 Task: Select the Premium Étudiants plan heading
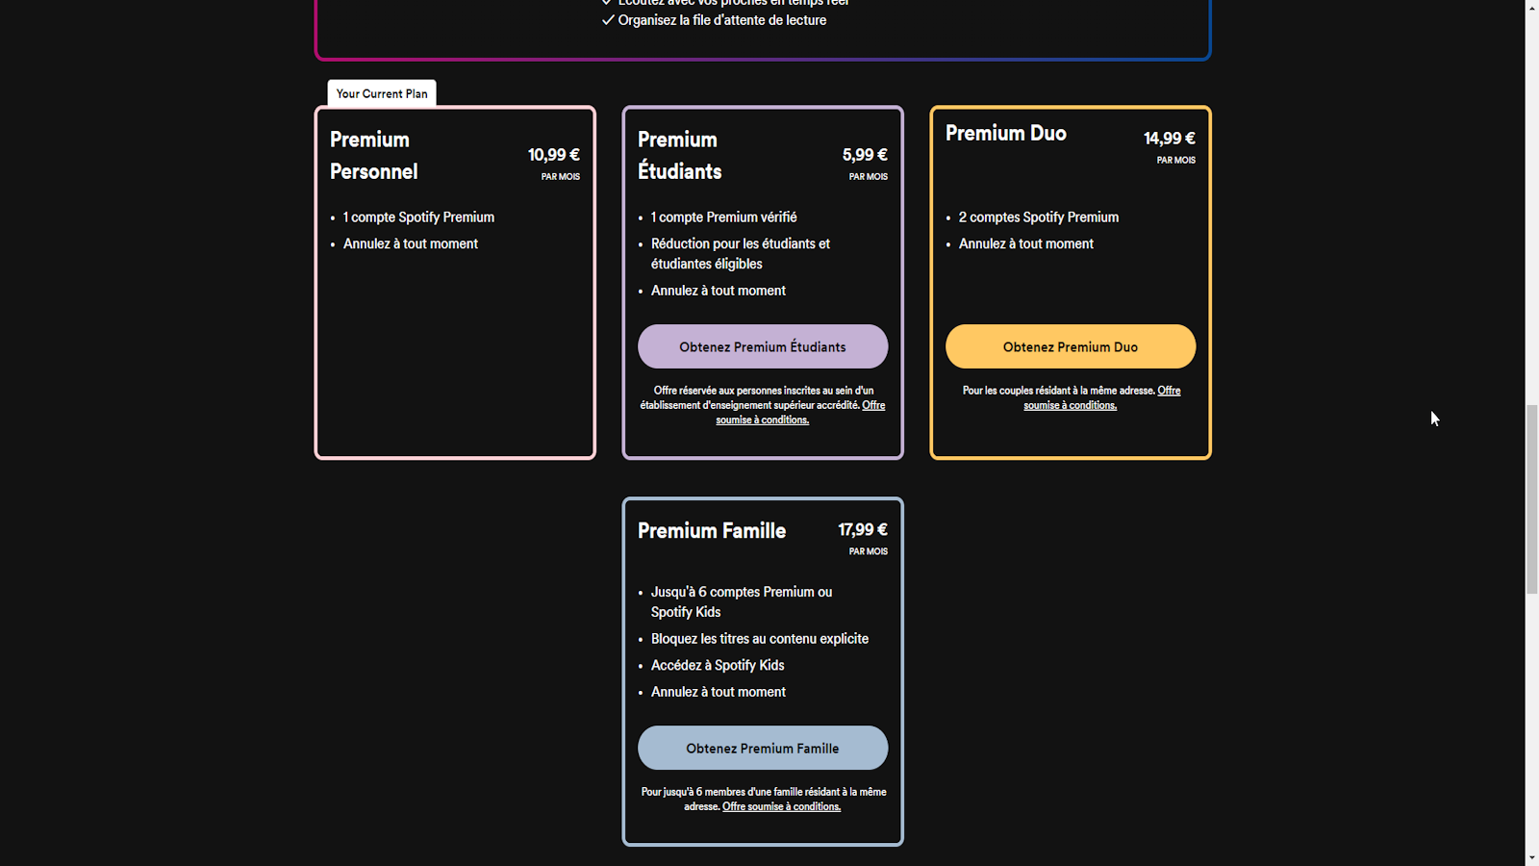point(679,155)
